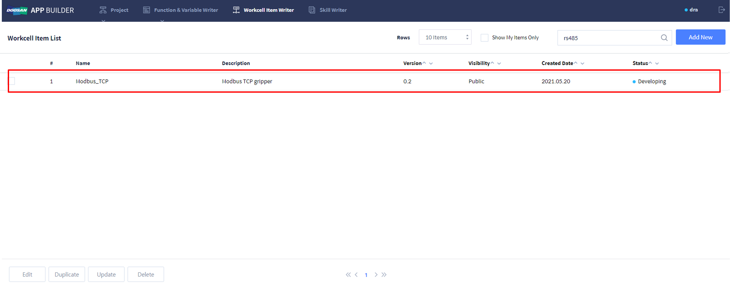
Task: Sort Created Date column descending
Action: [x=582, y=63]
